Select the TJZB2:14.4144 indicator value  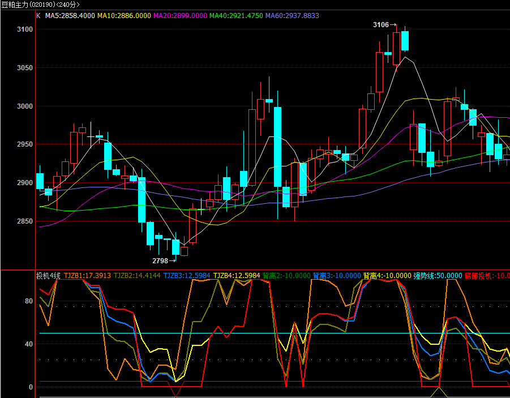[137, 276]
